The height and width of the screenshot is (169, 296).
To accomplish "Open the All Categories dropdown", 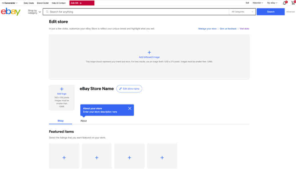I will (x=243, y=12).
